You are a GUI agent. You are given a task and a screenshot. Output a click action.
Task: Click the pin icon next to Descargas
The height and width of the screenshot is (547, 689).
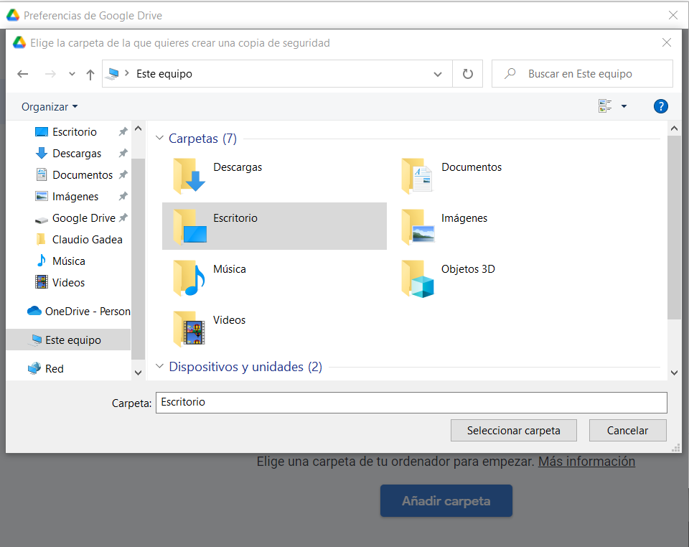[123, 153]
